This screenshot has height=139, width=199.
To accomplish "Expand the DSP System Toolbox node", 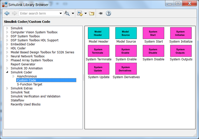I will pyautogui.click(x=7, y=36).
